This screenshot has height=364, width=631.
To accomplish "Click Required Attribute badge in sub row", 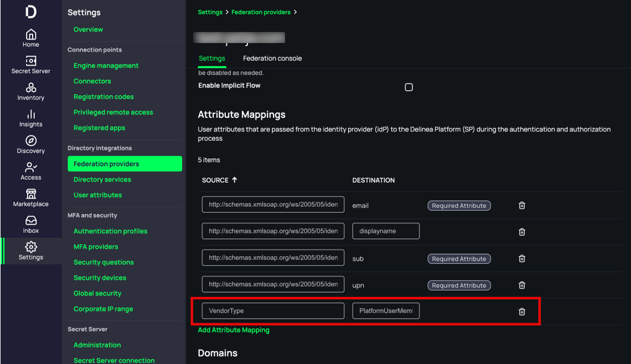I will (x=459, y=259).
